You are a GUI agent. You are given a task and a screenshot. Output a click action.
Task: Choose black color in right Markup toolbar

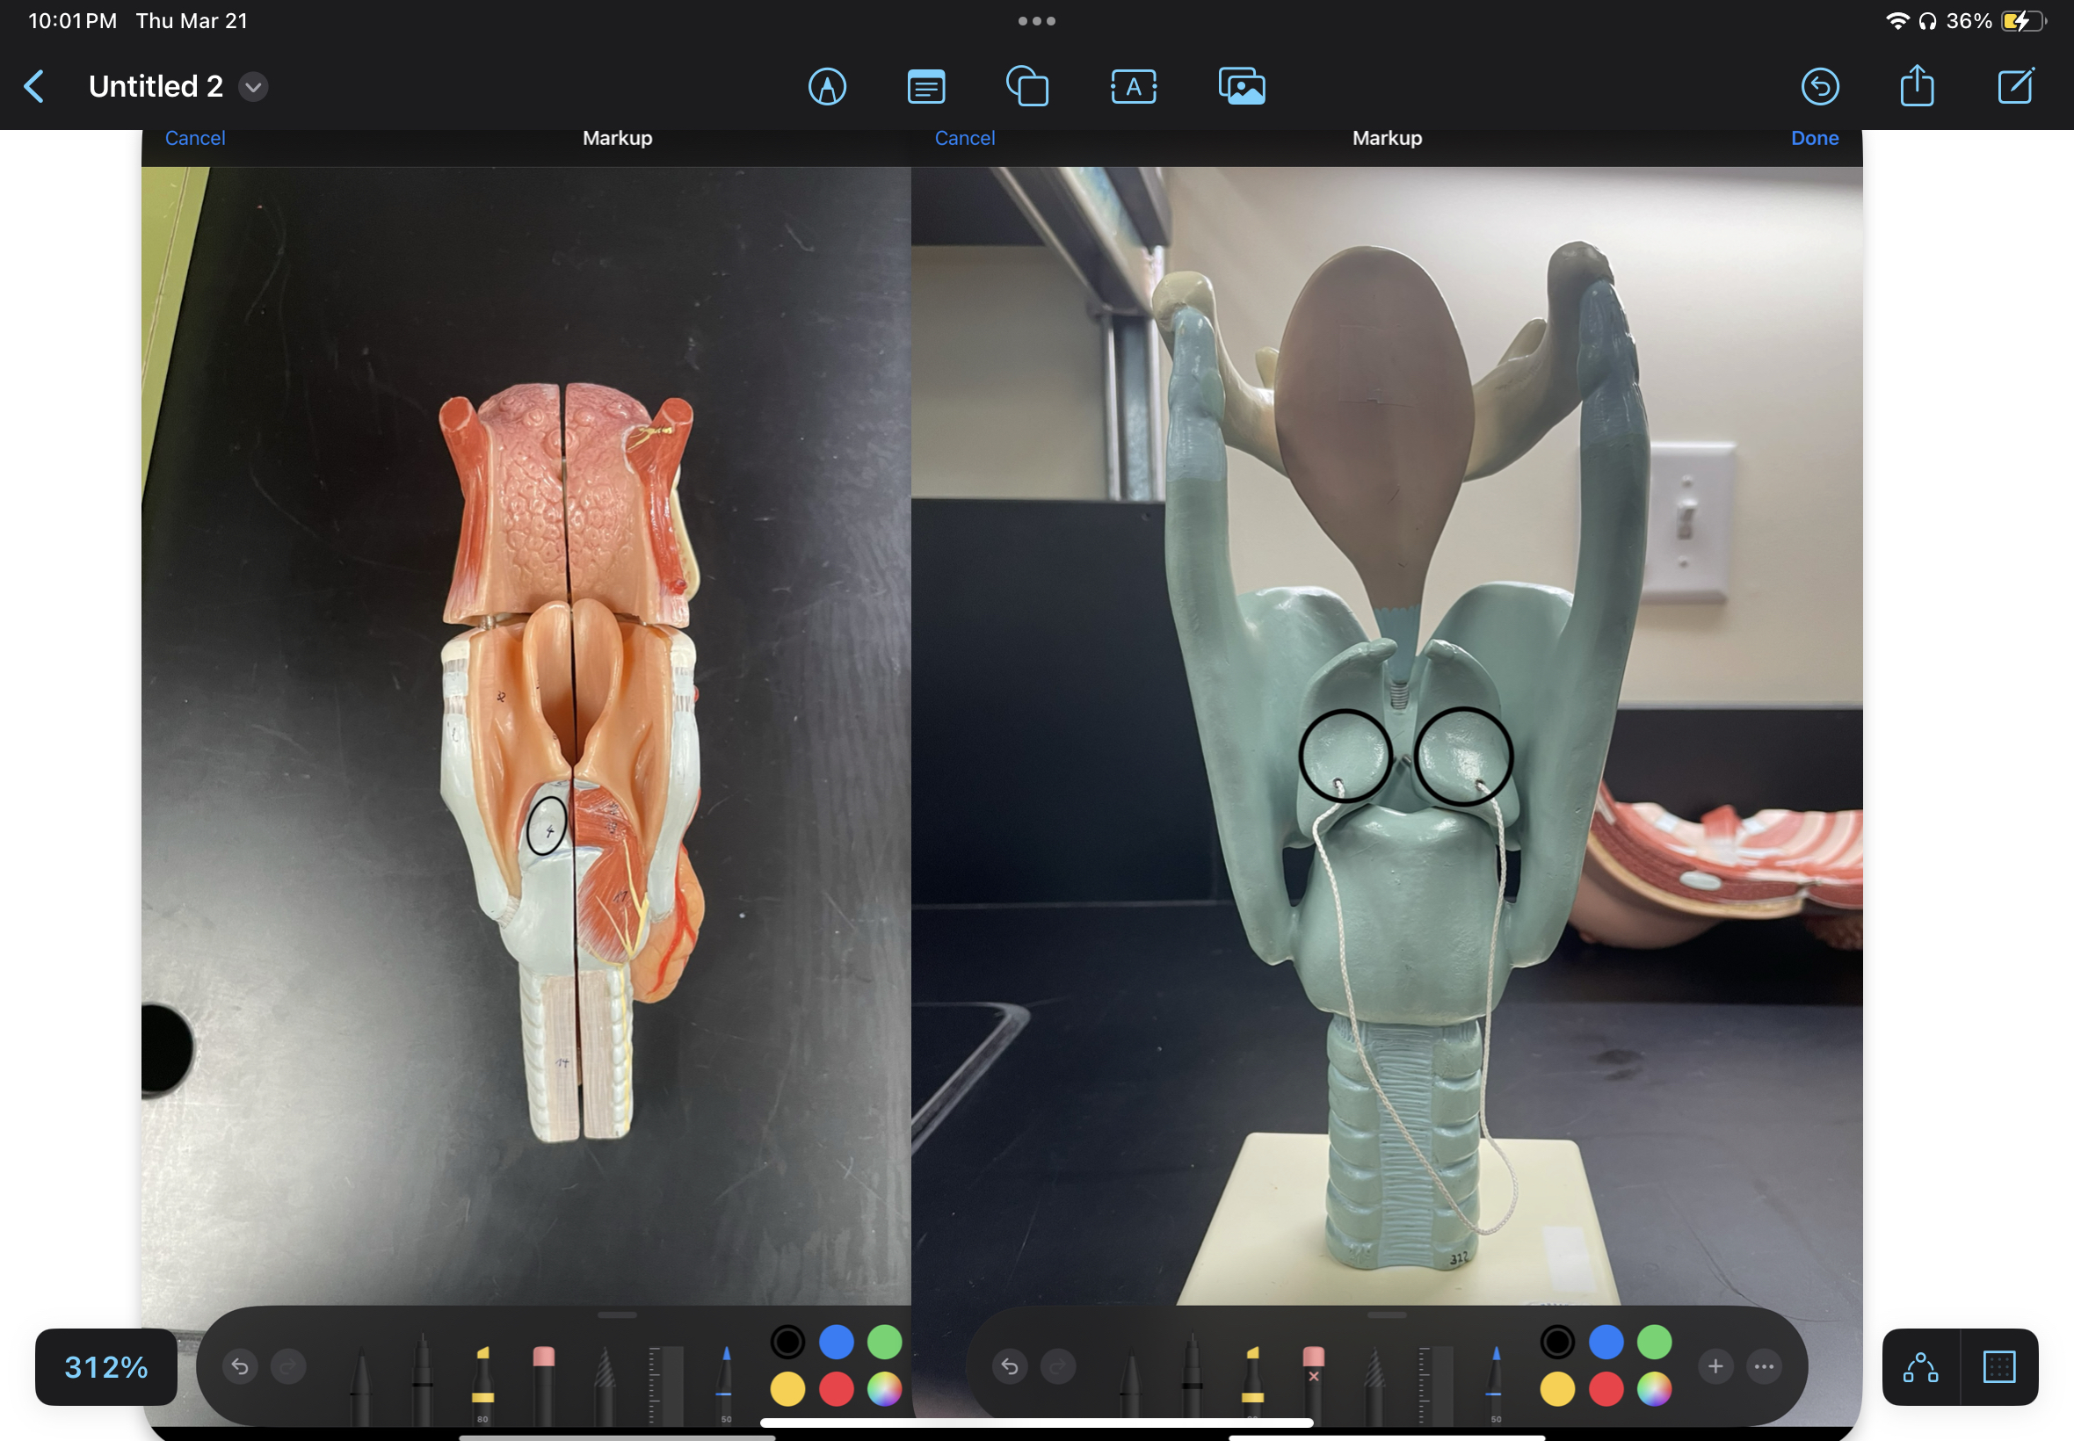(x=1557, y=1342)
